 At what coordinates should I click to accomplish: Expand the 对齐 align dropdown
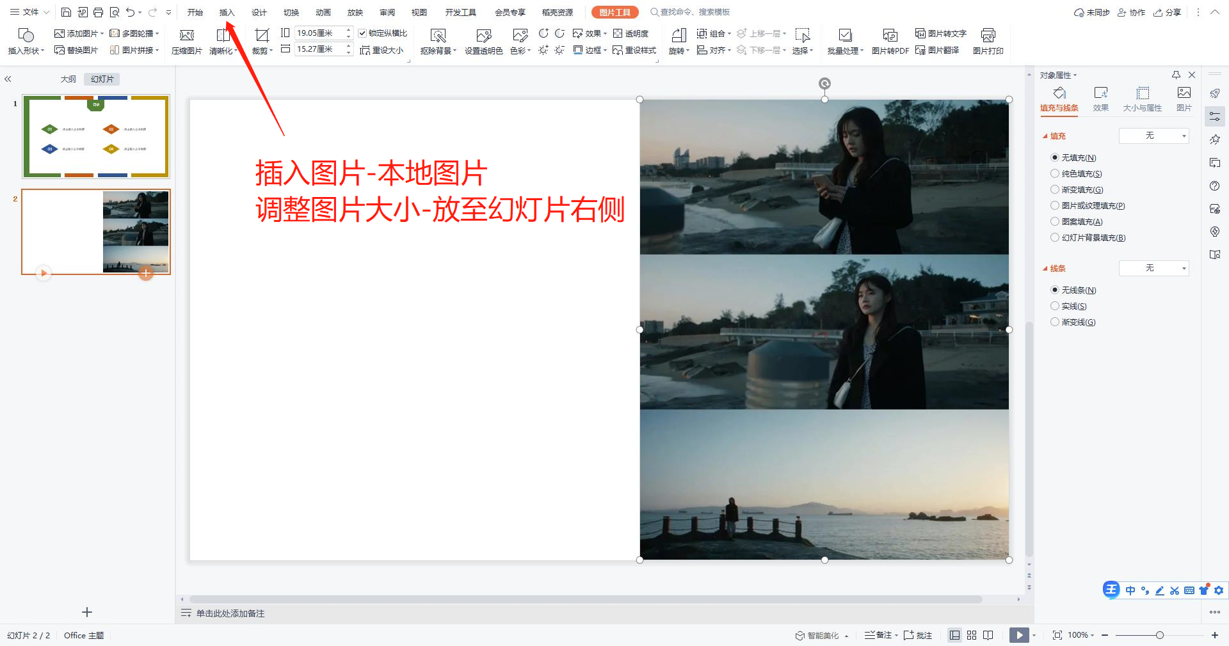(729, 50)
